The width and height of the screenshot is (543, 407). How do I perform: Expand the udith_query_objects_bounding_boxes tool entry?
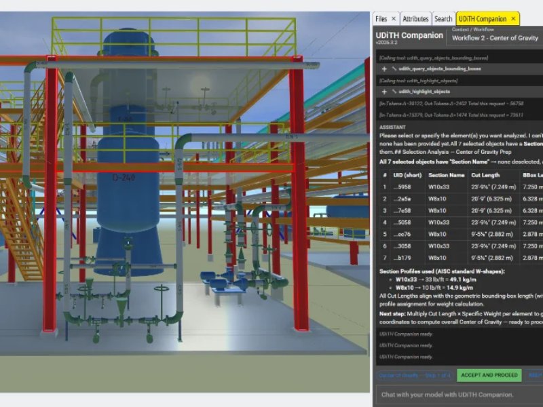tap(384, 69)
